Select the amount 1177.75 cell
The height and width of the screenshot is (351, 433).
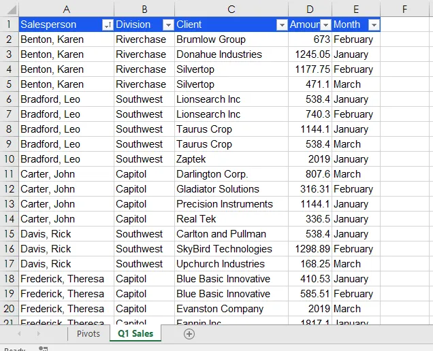coord(310,69)
